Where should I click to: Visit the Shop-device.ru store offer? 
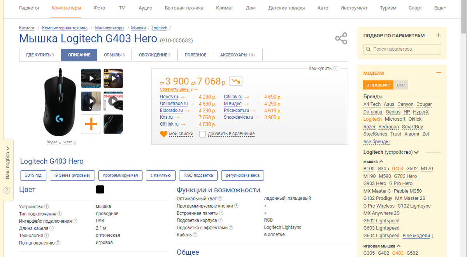point(238,117)
